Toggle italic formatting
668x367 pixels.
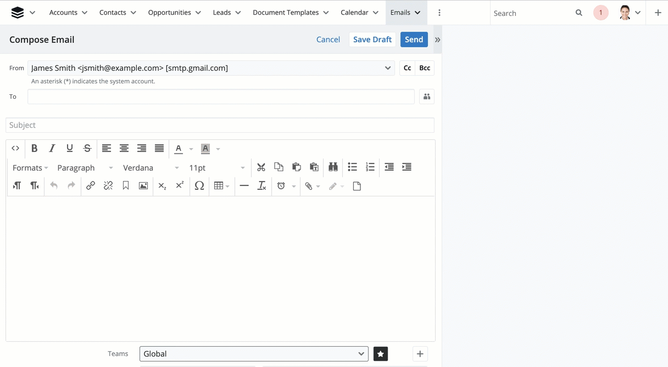(x=52, y=148)
